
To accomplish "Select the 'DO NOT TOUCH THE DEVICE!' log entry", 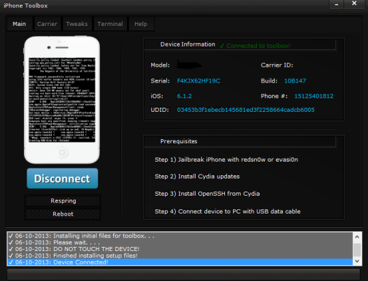I will pyautogui.click(x=180, y=249).
